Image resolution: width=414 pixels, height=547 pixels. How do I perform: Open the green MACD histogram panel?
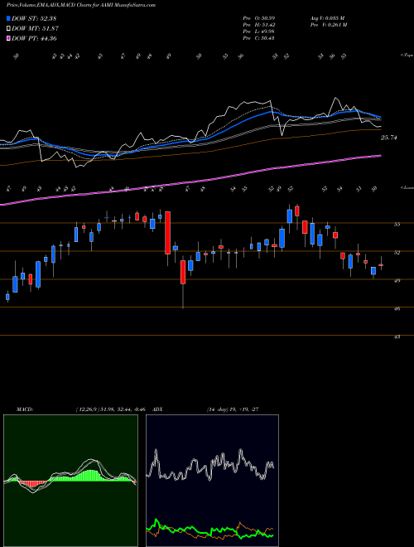(70, 481)
